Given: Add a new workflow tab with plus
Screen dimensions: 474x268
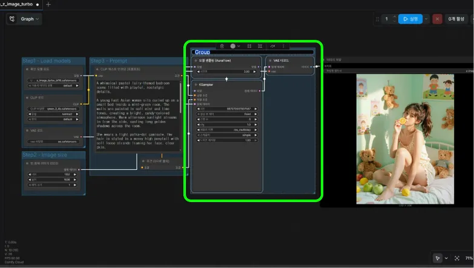Looking at the screenshot, I should [48, 4].
